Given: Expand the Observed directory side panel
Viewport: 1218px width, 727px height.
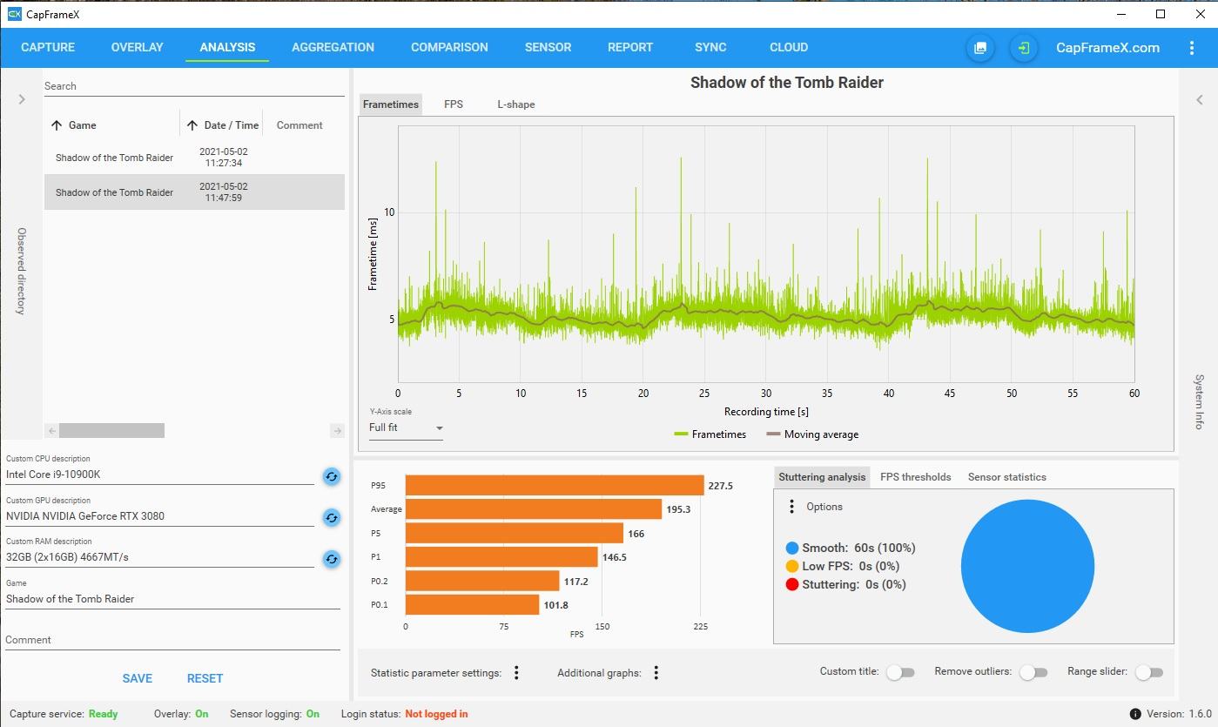Looking at the screenshot, I should coord(22,99).
